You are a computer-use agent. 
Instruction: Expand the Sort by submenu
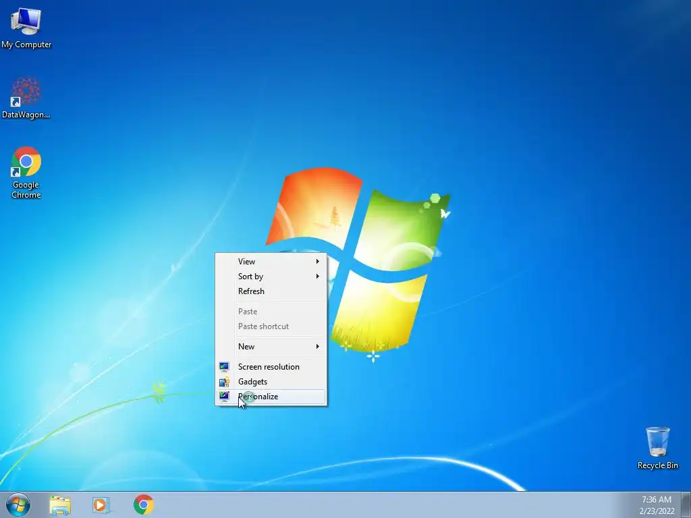click(x=271, y=277)
